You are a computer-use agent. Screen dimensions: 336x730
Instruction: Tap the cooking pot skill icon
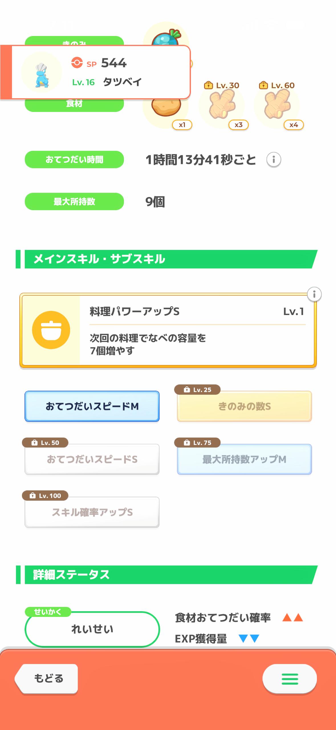pyautogui.click(x=51, y=330)
